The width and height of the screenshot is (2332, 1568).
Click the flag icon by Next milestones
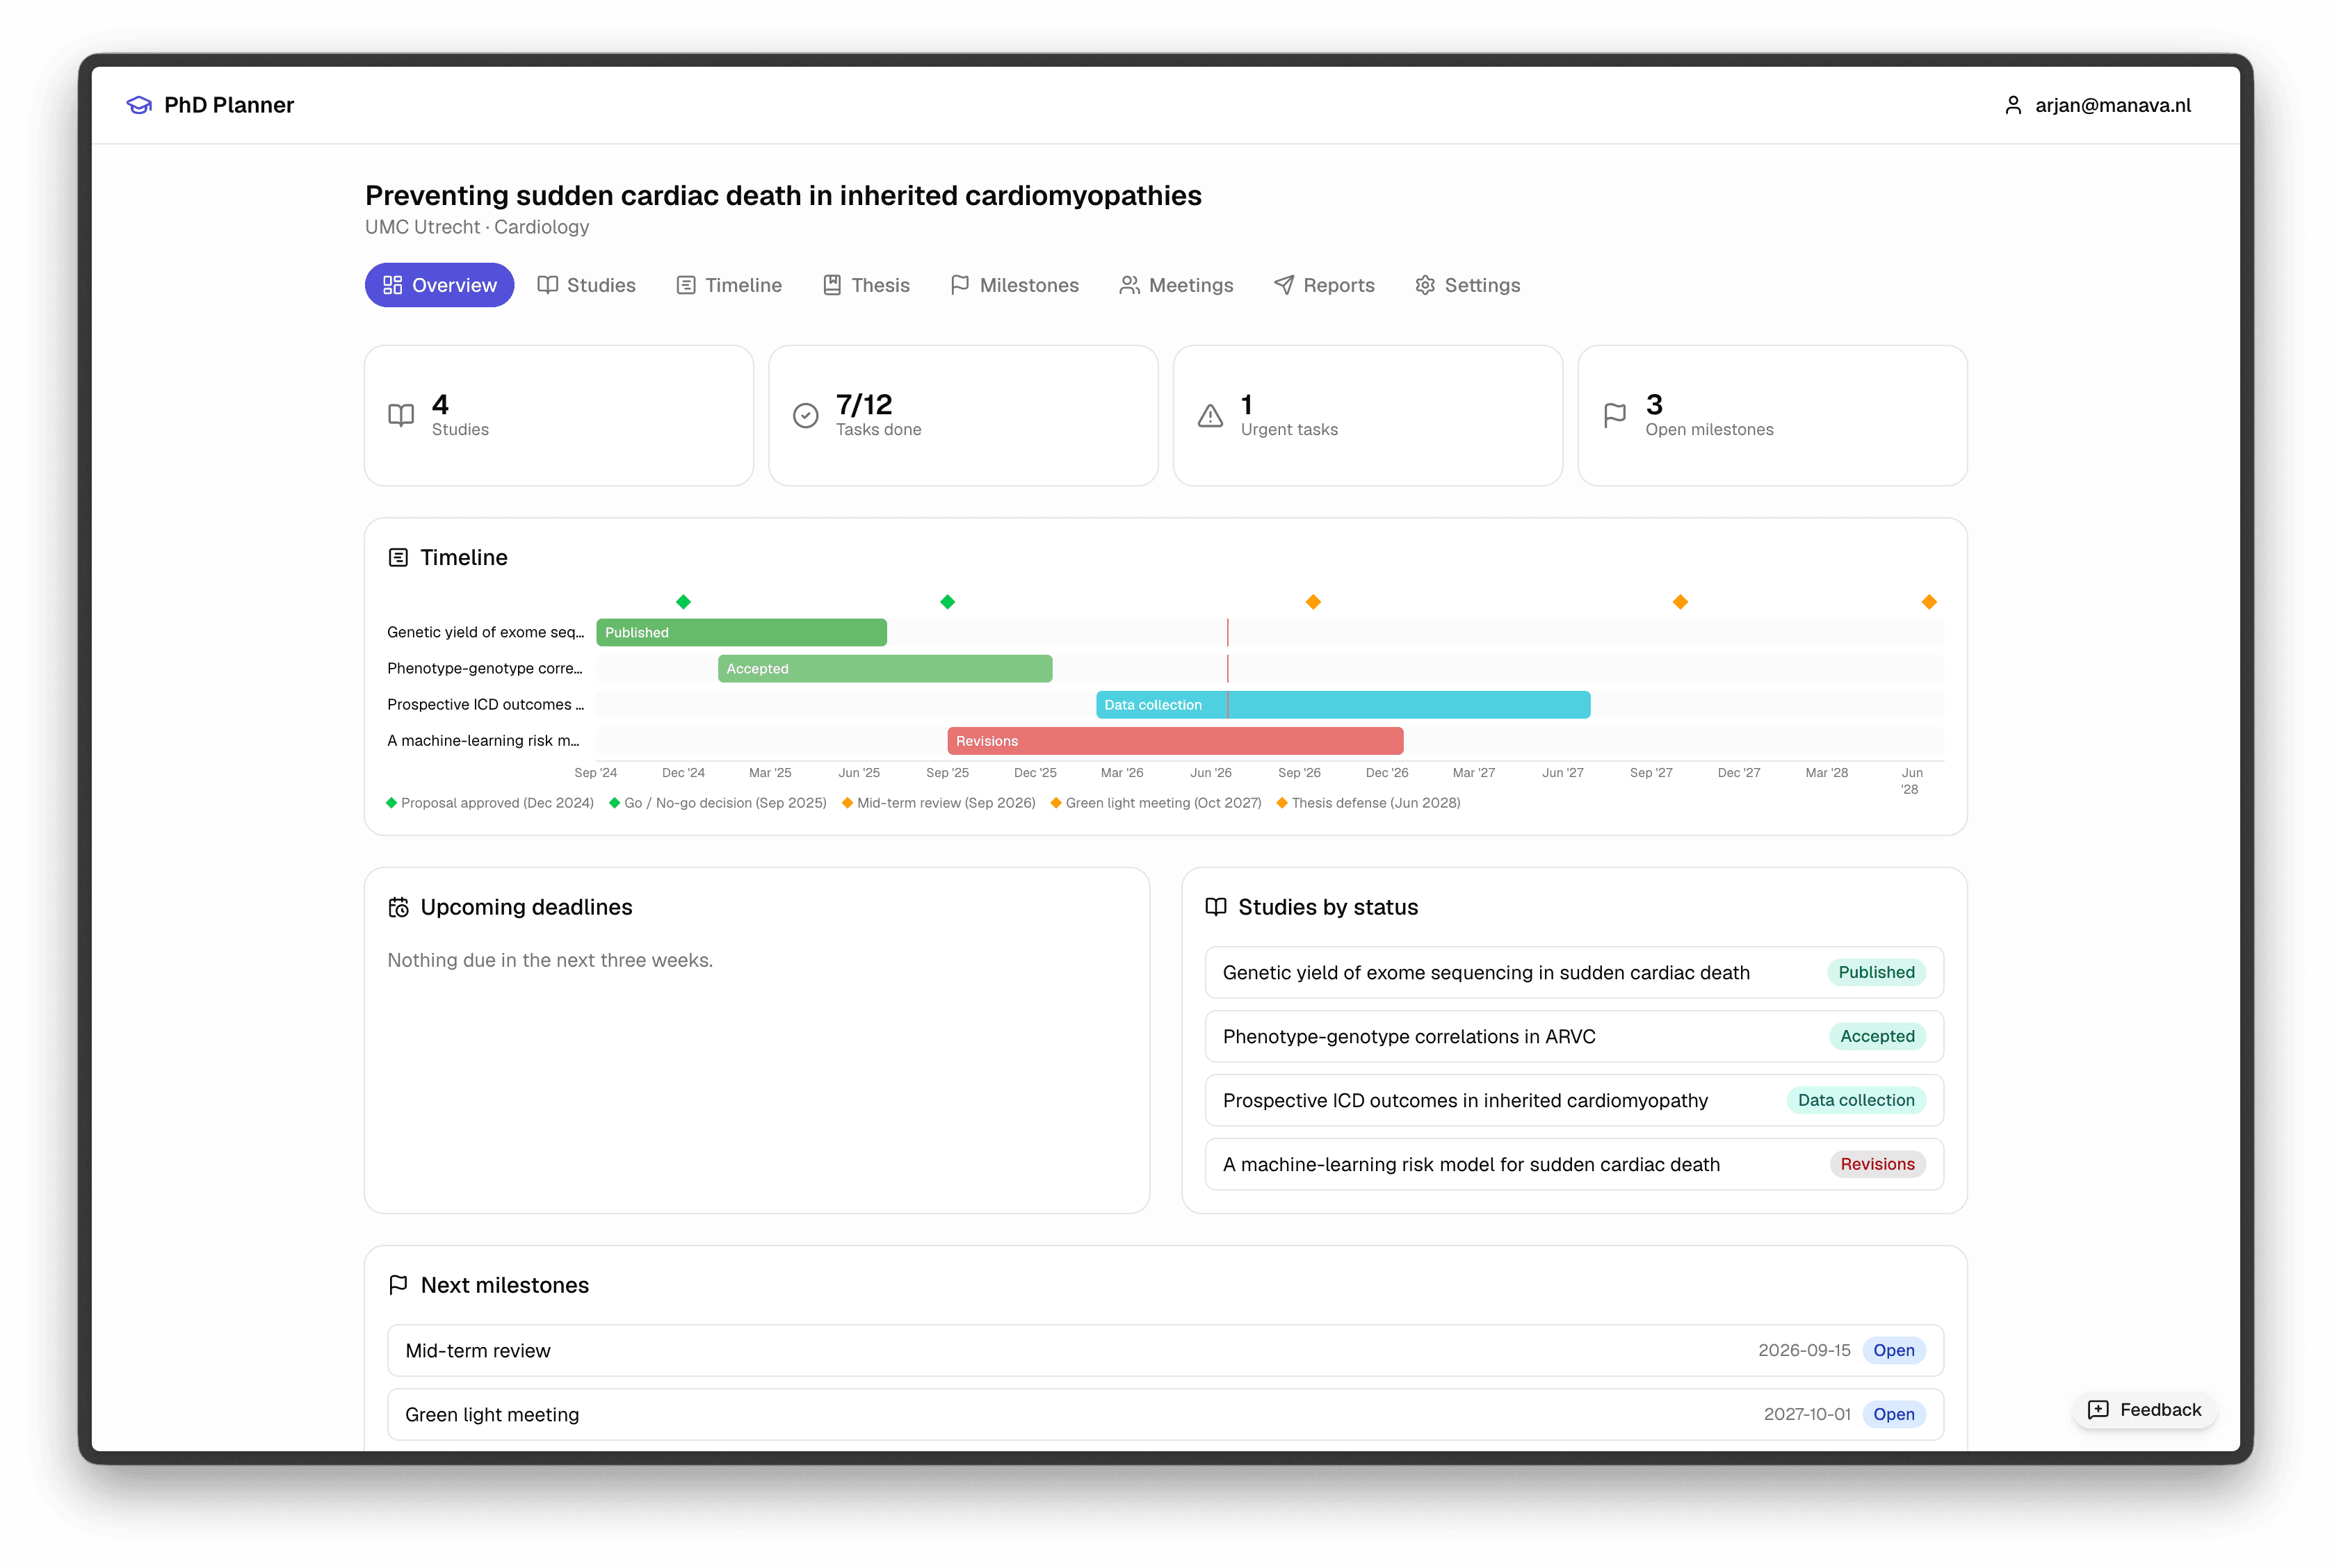point(398,1285)
